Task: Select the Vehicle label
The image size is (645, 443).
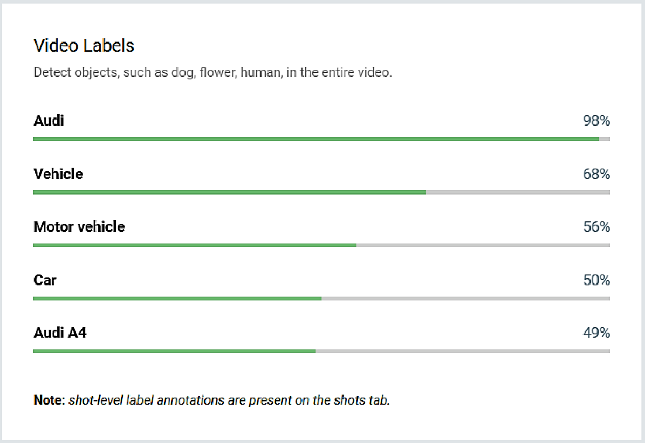Action: click(x=58, y=174)
